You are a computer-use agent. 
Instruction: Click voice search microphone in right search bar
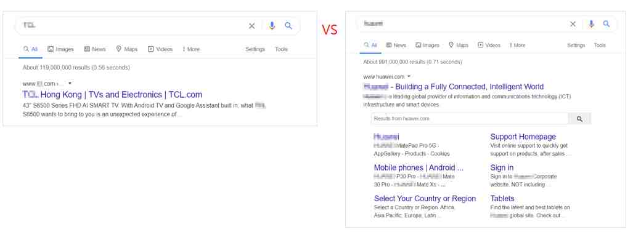pos(592,24)
